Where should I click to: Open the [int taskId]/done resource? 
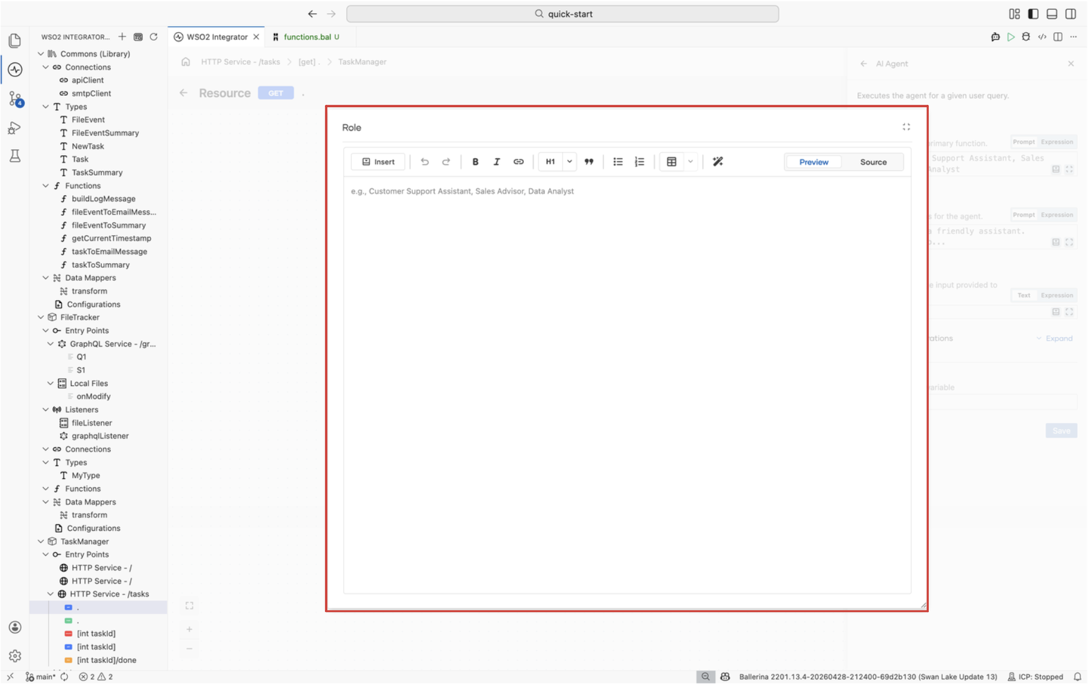(x=106, y=661)
